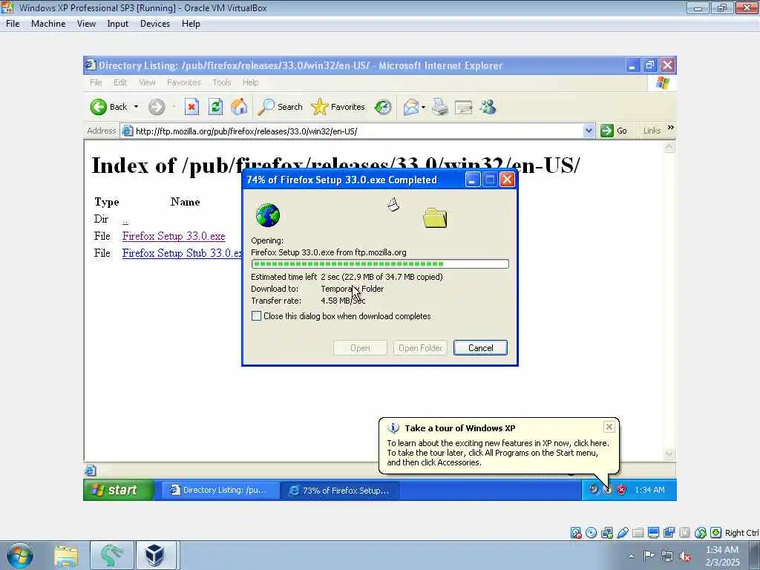The width and height of the screenshot is (760, 570).
Task: Close the Take a tour balloon
Action: tap(609, 427)
